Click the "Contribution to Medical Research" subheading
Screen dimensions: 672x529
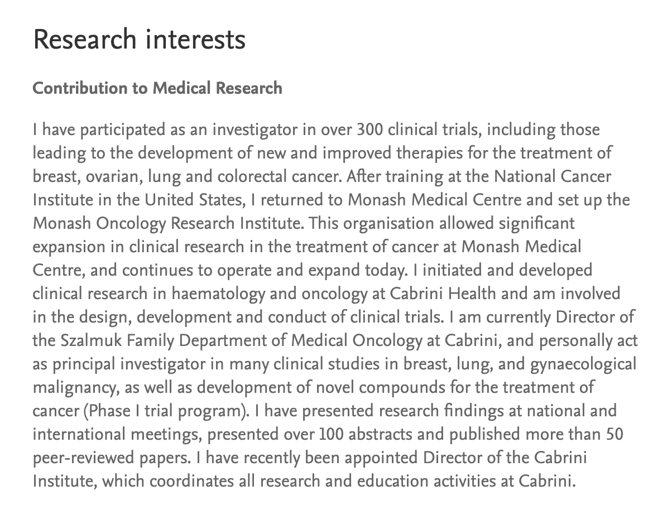coord(157,88)
